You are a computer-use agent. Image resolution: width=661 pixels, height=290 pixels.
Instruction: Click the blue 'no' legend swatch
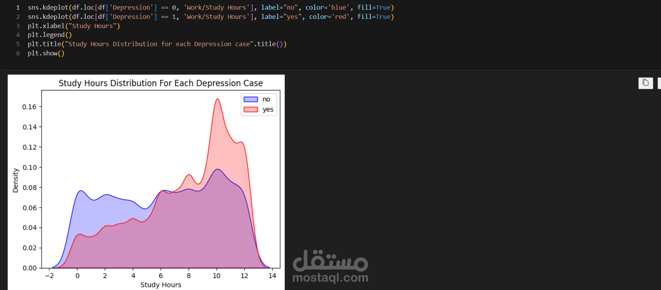point(251,99)
